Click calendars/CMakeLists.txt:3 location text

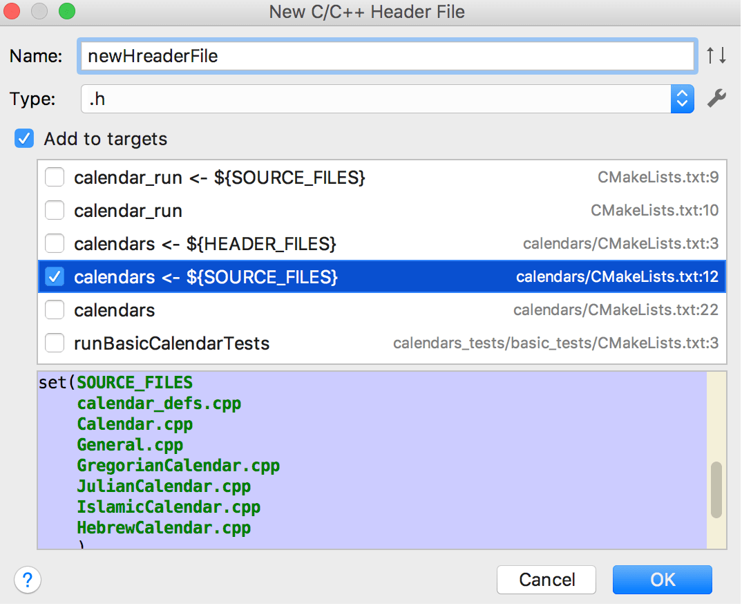click(621, 243)
